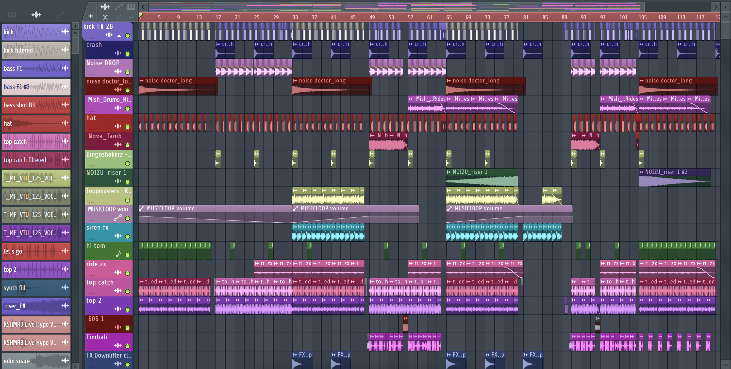Click the waveform icon on the NOIZU_riser 1 track
Image resolution: width=731 pixels, height=369 pixels.
tap(118, 181)
